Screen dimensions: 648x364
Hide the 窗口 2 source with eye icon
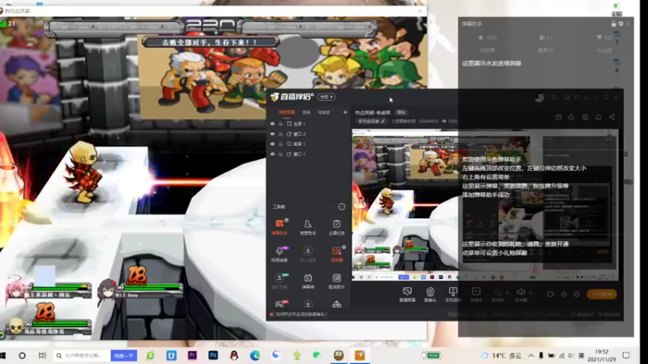click(272, 133)
